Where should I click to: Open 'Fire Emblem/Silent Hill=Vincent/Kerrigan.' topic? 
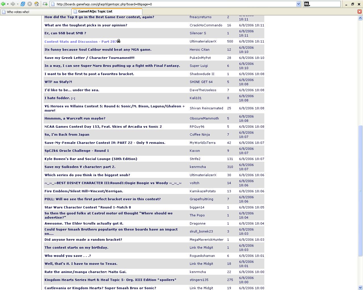pos(84,191)
